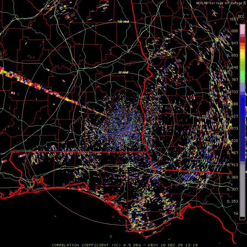Viewport: 247px width, 247px height.
Task: Click the TH label at the scale bottom
Action: (x=236, y=214)
